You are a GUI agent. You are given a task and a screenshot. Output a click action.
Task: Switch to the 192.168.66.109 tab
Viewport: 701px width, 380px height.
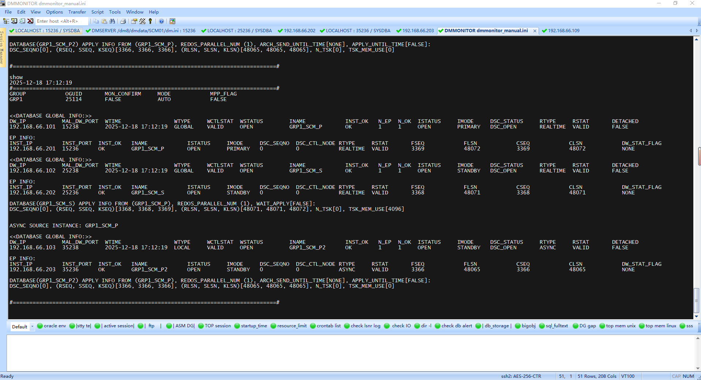pyautogui.click(x=561, y=31)
